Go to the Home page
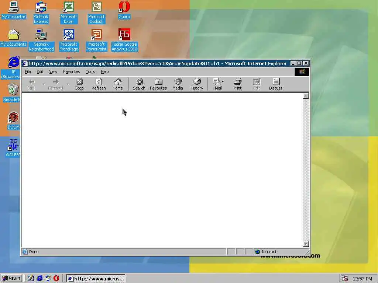The image size is (378, 283). [x=118, y=84]
